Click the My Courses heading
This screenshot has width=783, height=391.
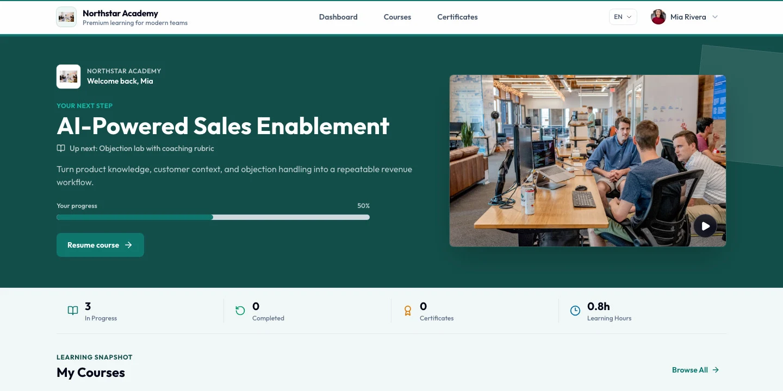coord(91,373)
